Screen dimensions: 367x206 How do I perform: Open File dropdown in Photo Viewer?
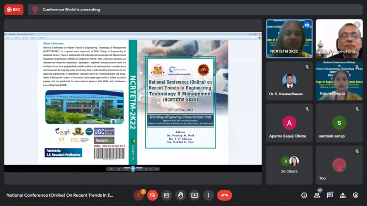pyautogui.click(x=9, y=38)
